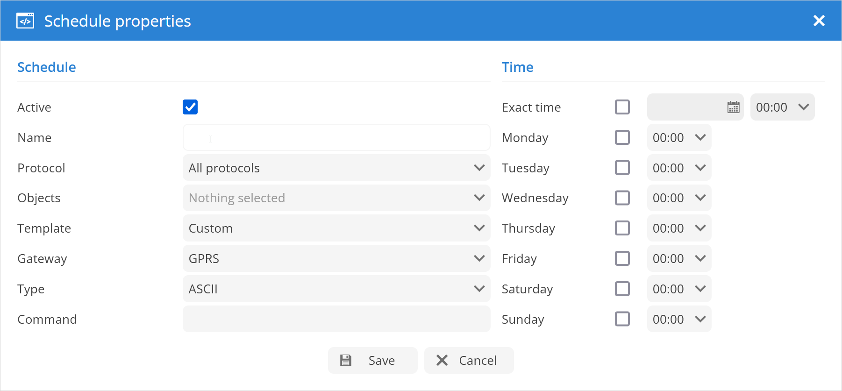842x391 pixels.
Task: Click the floppy disk Save icon
Action: coord(346,360)
